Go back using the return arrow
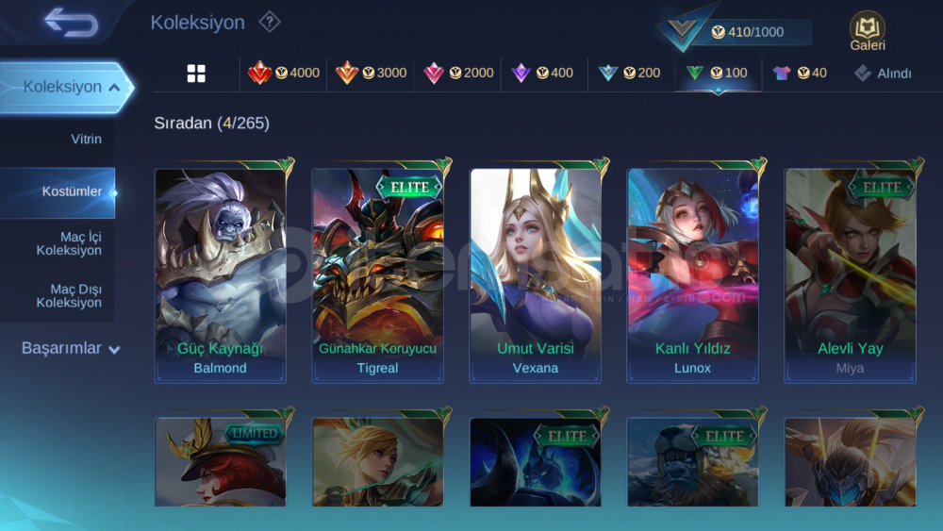The image size is (943, 531). pyautogui.click(x=71, y=23)
